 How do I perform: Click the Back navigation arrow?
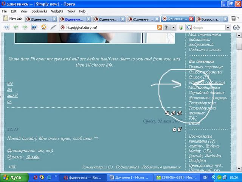[16, 27]
